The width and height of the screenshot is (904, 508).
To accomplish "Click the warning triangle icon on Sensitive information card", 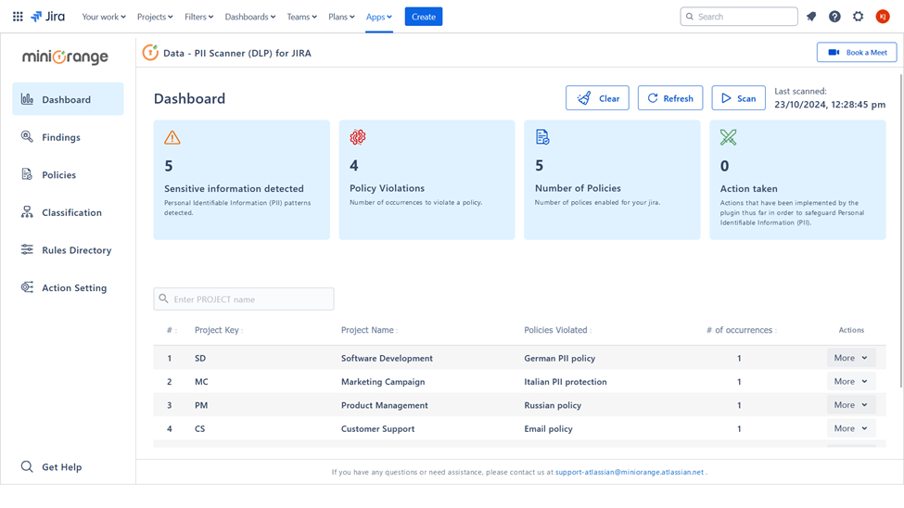I will [x=172, y=137].
